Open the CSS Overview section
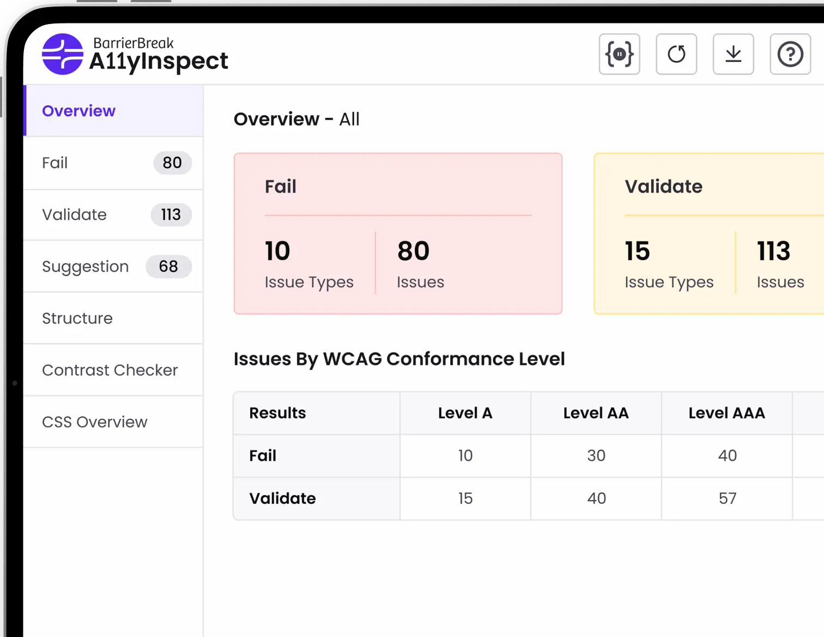824x637 pixels. pyautogui.click(x=94, y=422)
